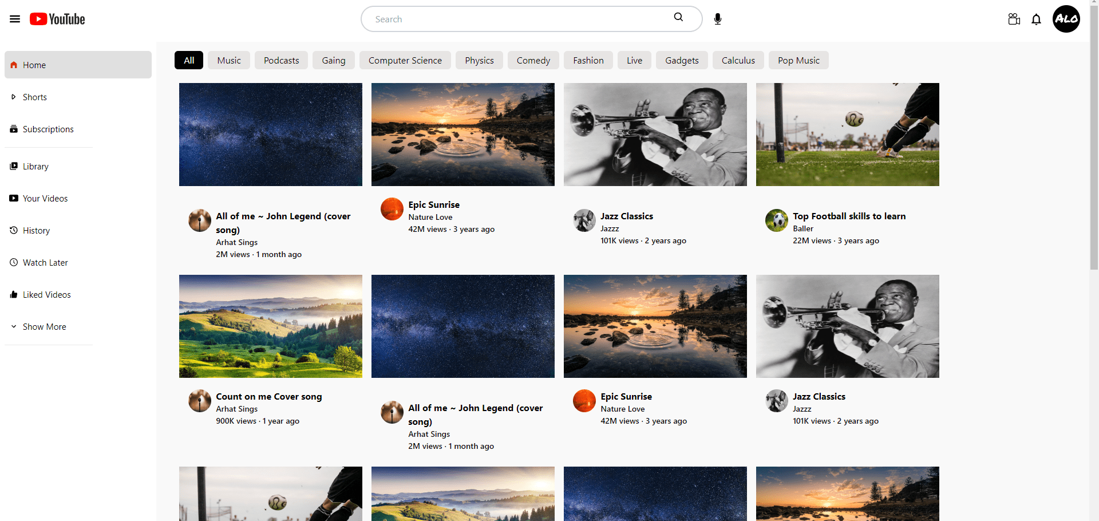Open the Top Football skills video title

pyautogui.click(x=849, y=216)
